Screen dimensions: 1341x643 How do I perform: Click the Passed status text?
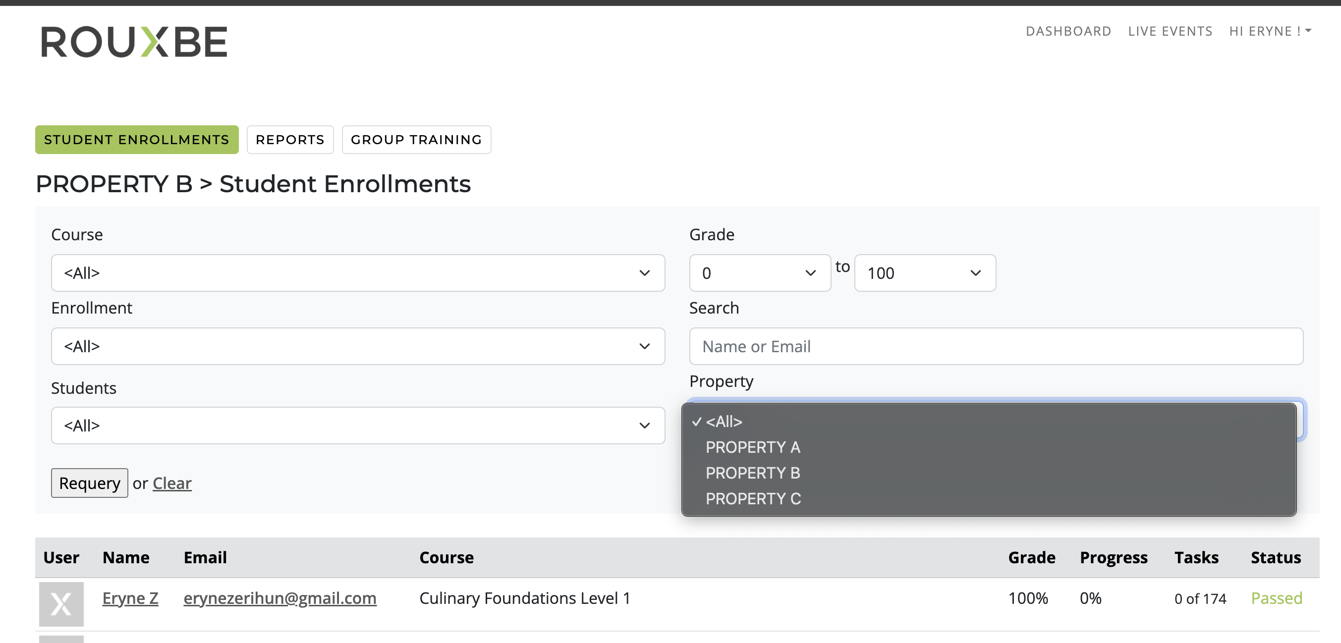click(1277, 598)
